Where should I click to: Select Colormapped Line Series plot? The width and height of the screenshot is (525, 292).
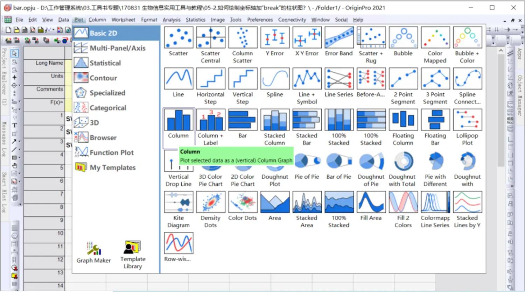tap(435, 202)
